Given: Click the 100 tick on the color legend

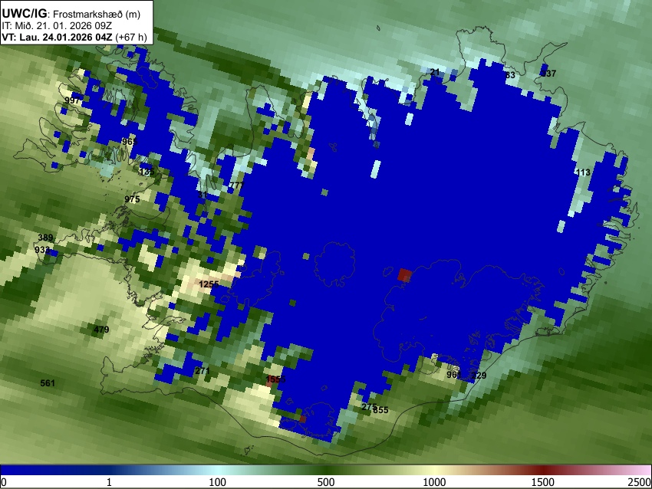Looking at the screenshot, I should (218, 482).
